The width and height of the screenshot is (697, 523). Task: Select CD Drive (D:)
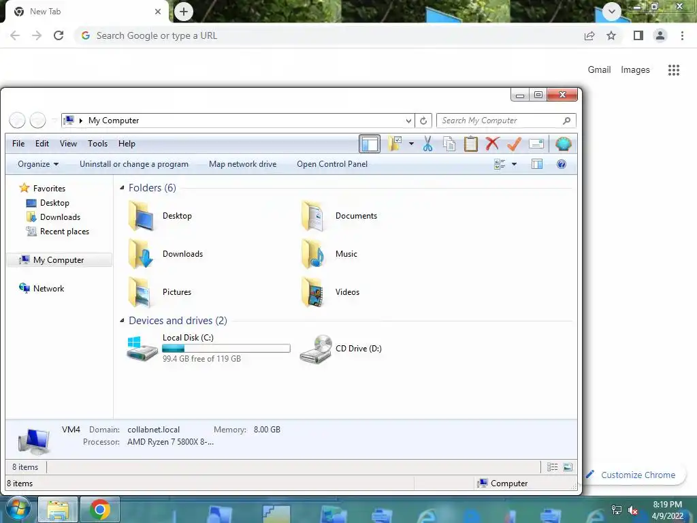coord(341,349)
